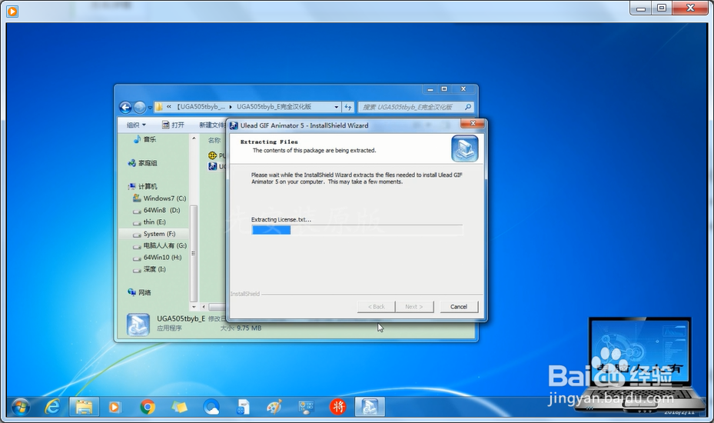
Task: Open drive System (F:)
Action: point(159,234)
